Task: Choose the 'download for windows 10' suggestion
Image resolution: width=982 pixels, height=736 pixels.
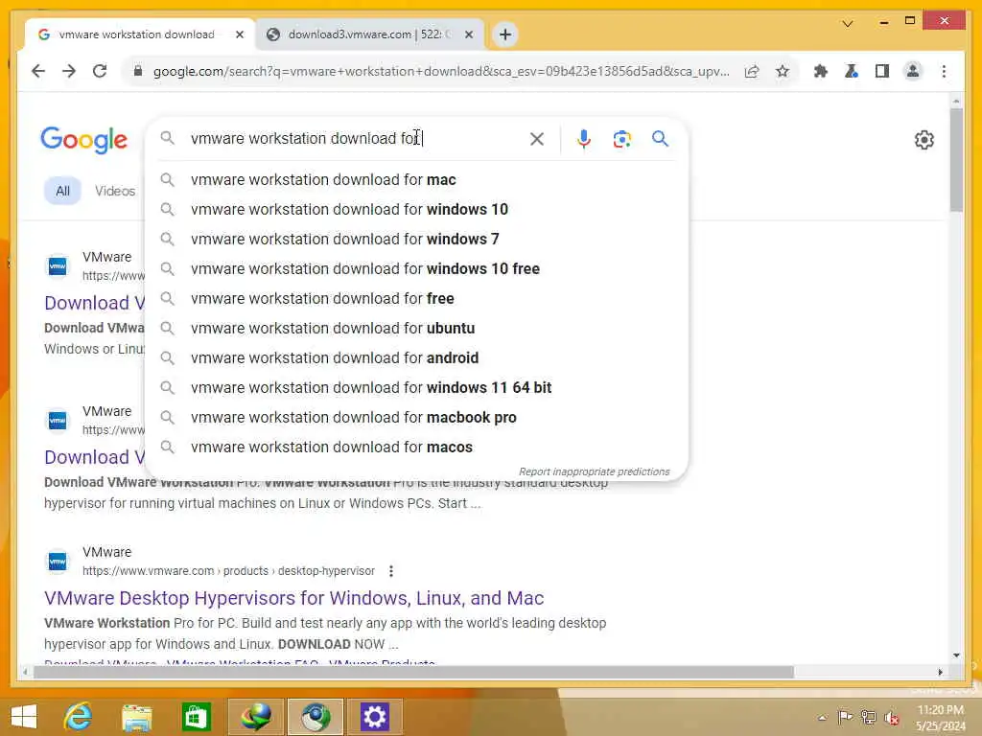Action: [x=416, y=209]
